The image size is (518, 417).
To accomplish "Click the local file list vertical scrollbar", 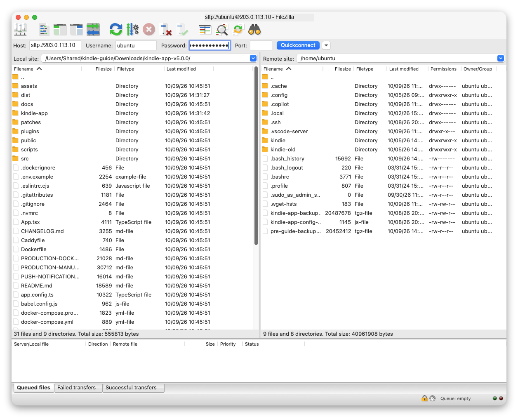I will 256,157.
